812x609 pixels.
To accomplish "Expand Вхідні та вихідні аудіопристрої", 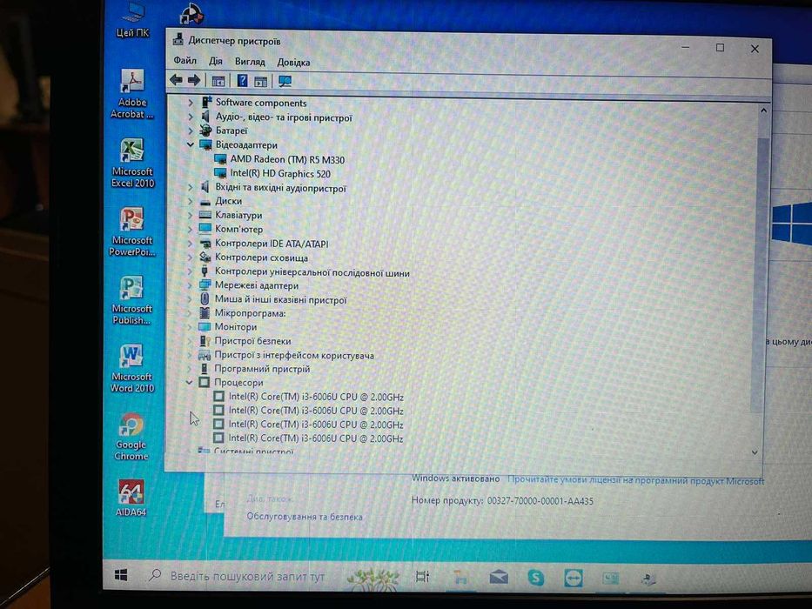I will click(190, 187).
